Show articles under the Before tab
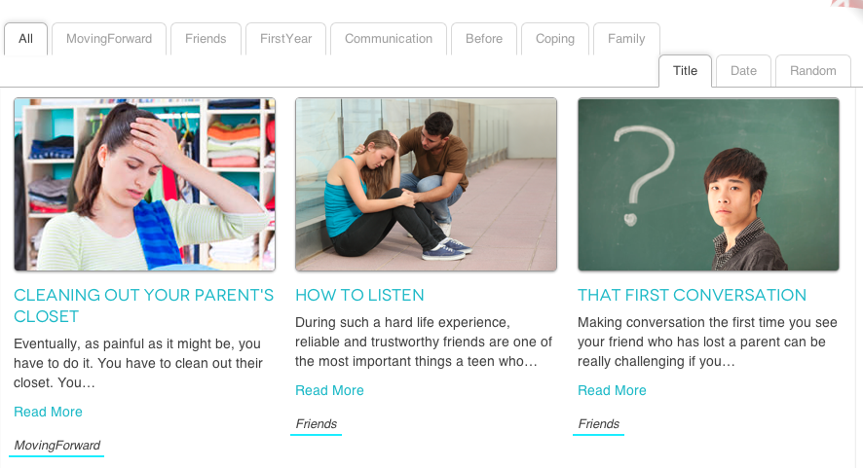863x468 pixels. (x=484, y=39)
